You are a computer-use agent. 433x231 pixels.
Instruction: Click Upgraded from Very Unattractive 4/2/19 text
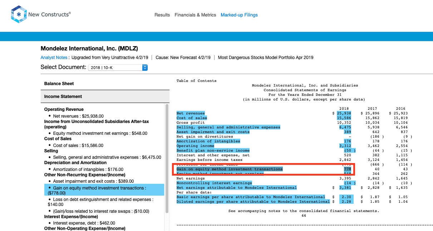pos(110,58)
